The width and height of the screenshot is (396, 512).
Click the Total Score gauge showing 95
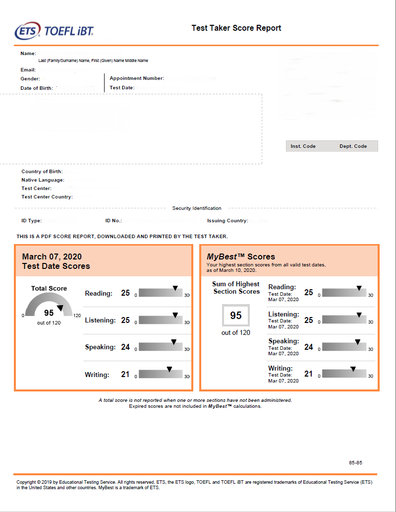[x=49, y=305]
